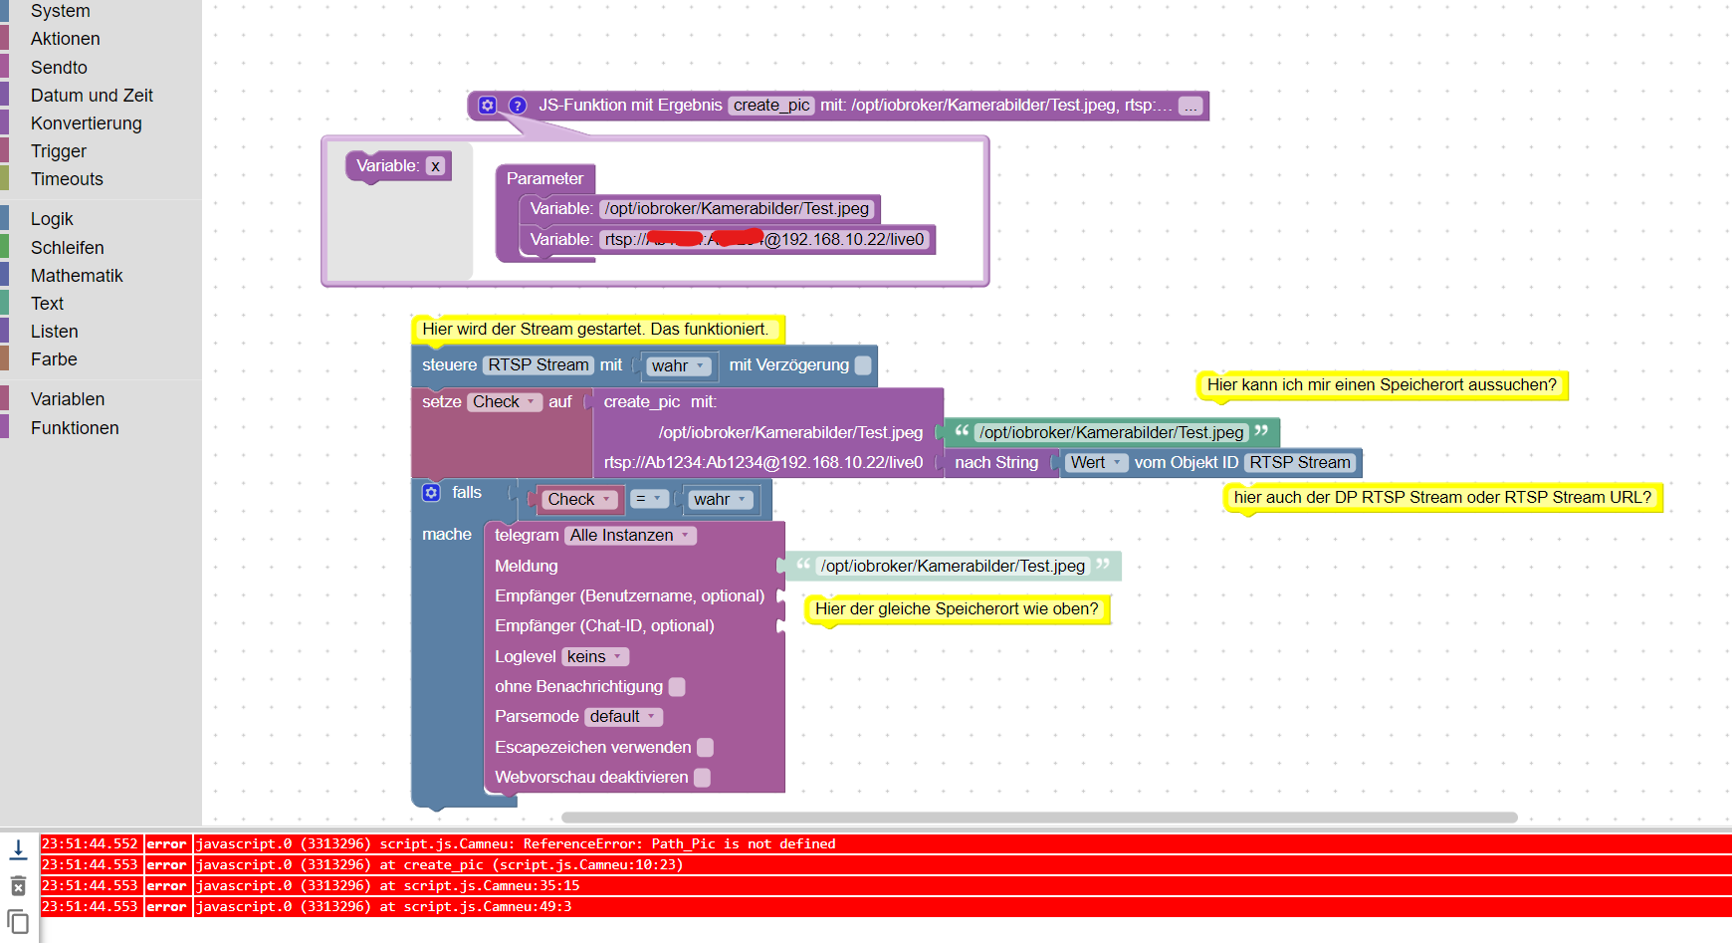The image size is (1732, 943).
Task: Toggle the 'mit Verzögerung' checkbox
Action: pyautogui.click(x=863, y=365)
